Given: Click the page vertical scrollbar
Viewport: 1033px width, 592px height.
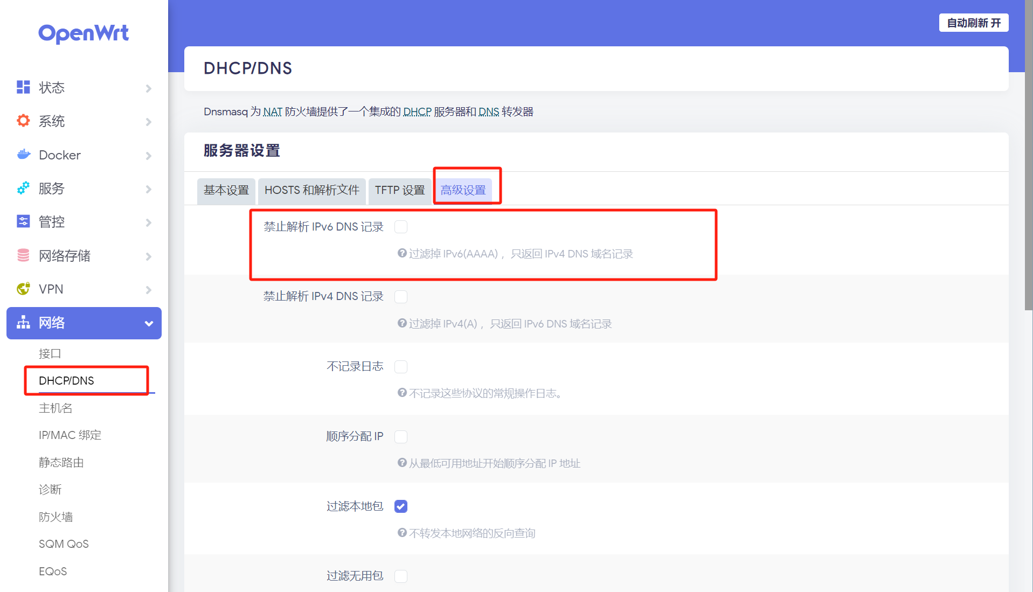Looking at the screenshot, I should point(1028,162).
